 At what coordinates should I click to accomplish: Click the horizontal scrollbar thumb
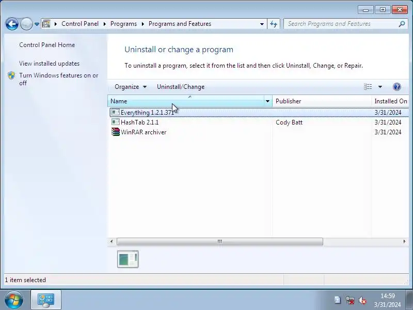[220, 241]
